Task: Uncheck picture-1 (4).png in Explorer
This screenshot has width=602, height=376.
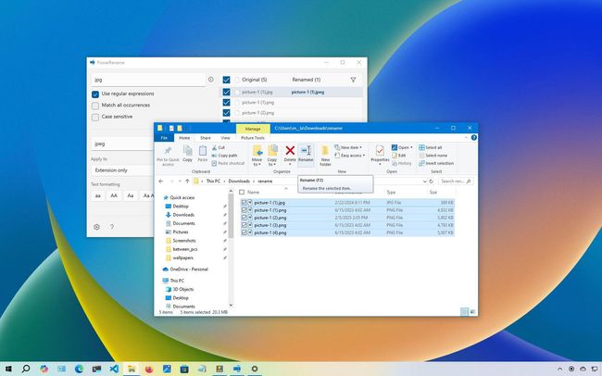Action: point(244,232)
